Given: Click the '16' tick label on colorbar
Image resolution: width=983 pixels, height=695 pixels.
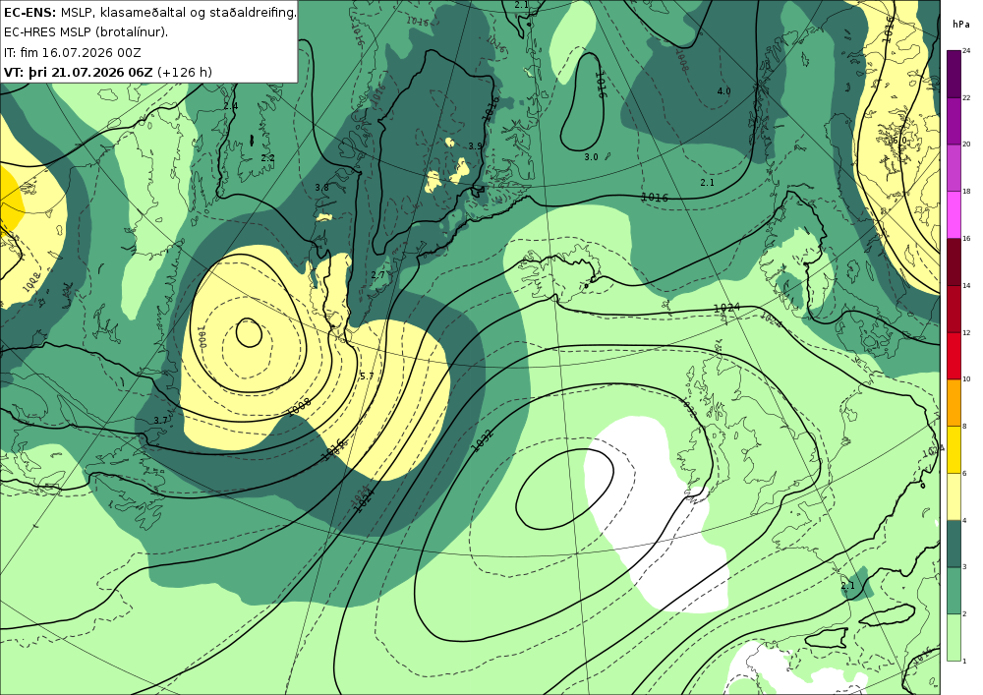Looking at the screenshot, I should [966, 239].
